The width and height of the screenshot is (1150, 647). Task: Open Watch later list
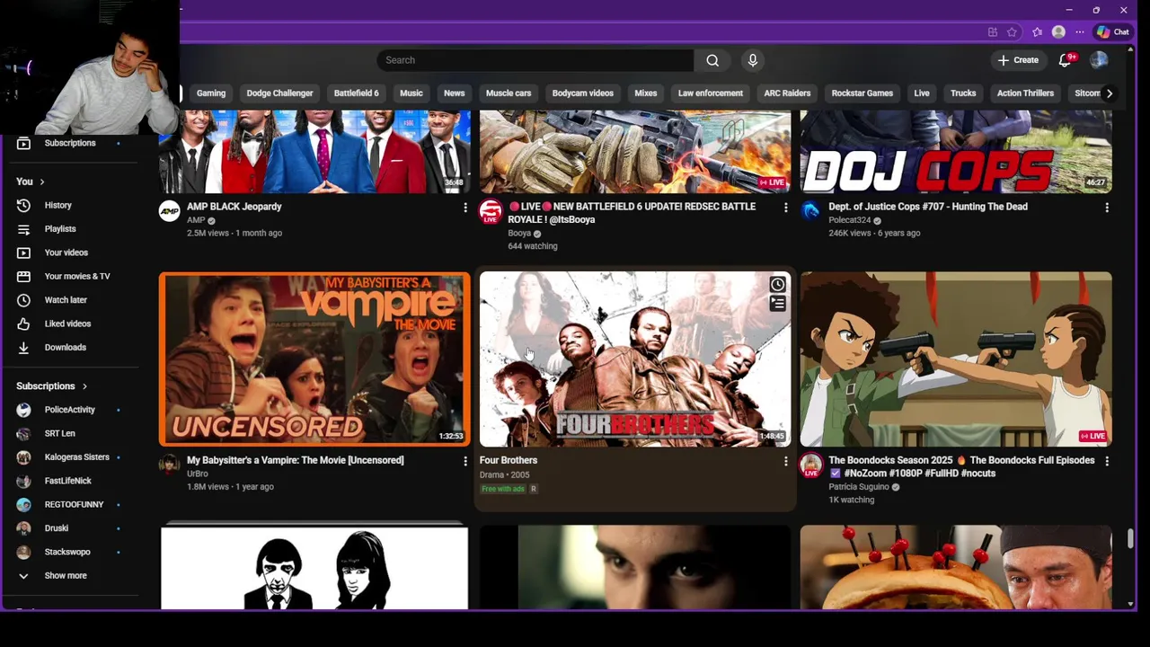coord(66,300)
